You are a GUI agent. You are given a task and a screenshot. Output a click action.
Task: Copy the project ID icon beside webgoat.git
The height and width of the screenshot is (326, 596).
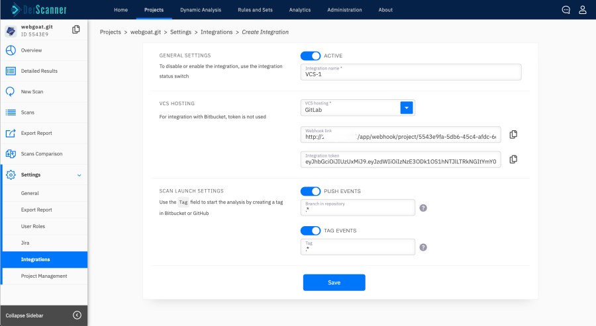(x=76, y=30)
